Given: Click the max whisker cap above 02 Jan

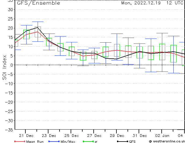Looking at the screenshot, I should pyautogui.click(x=162, y=33).
